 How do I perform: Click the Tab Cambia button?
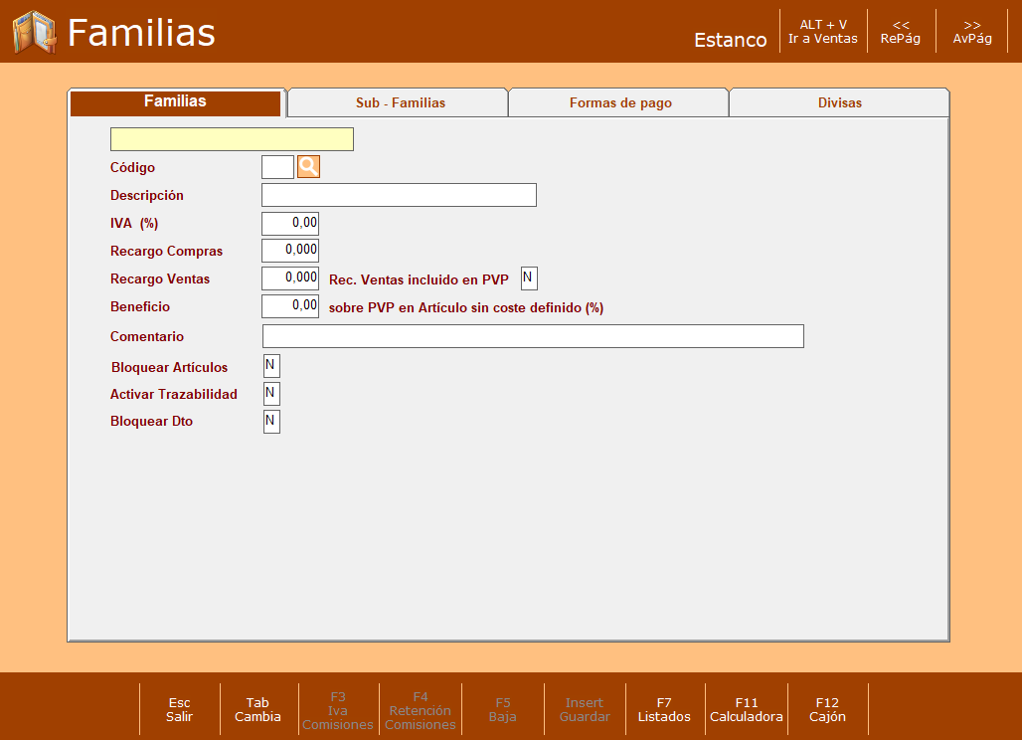point(257,709)
